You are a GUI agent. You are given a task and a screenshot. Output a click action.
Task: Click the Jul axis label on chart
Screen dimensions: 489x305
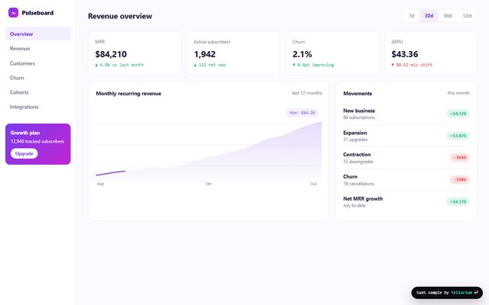coord(313,184)
